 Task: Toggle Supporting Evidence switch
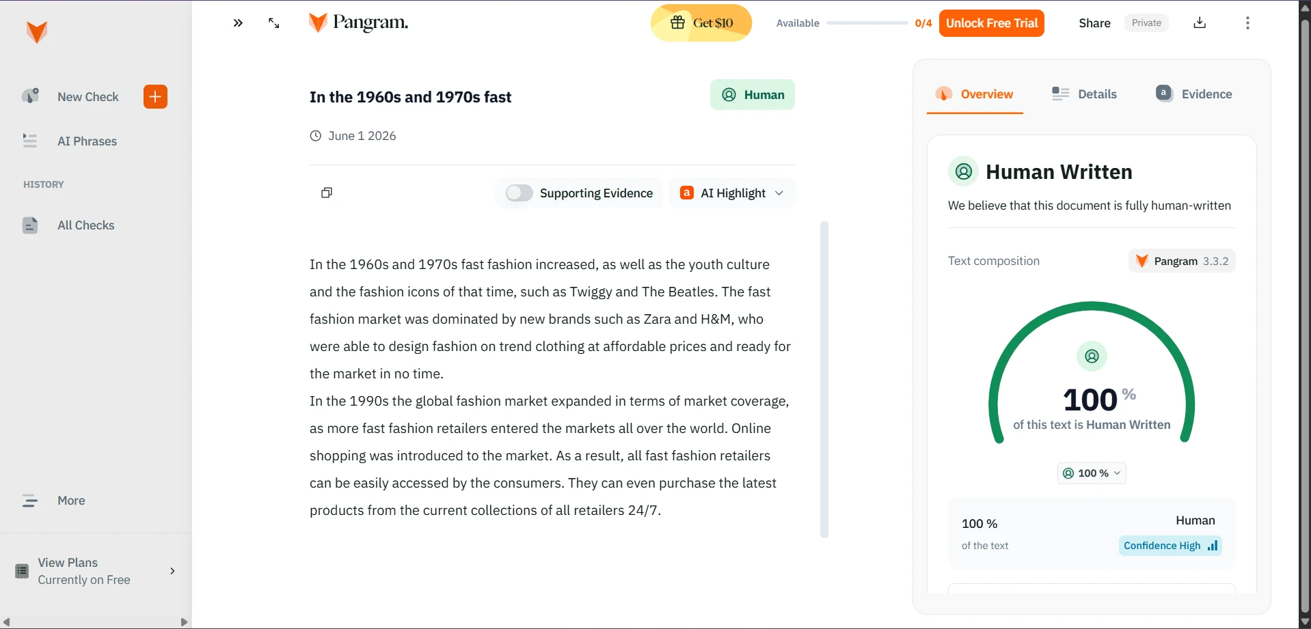pos(519,193)
